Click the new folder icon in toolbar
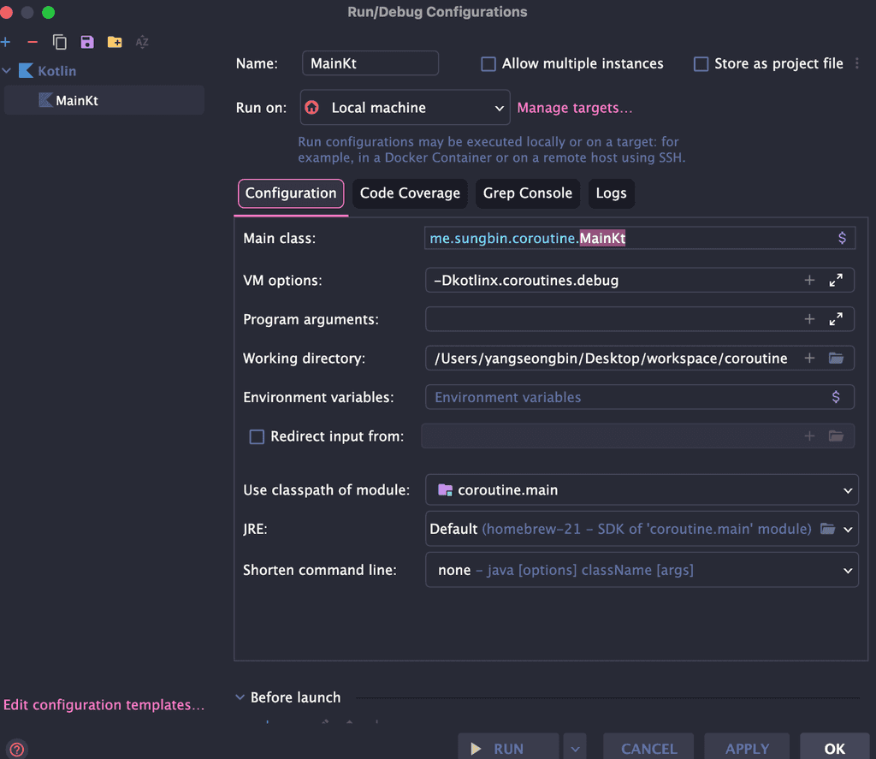876x759 pixels. coord(115,42)
